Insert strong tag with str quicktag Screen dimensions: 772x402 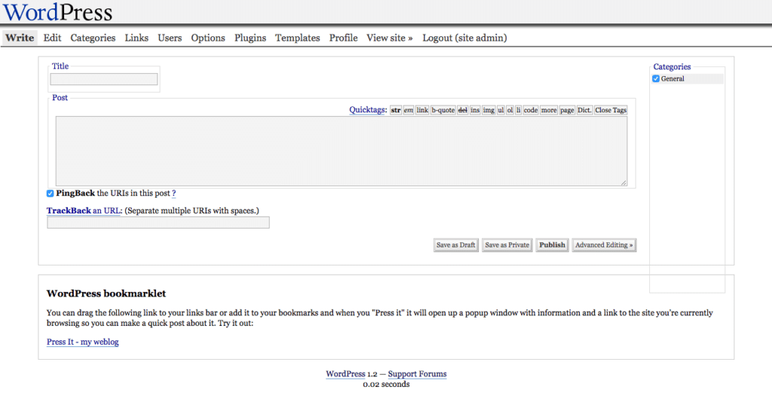tap(395, 110)
